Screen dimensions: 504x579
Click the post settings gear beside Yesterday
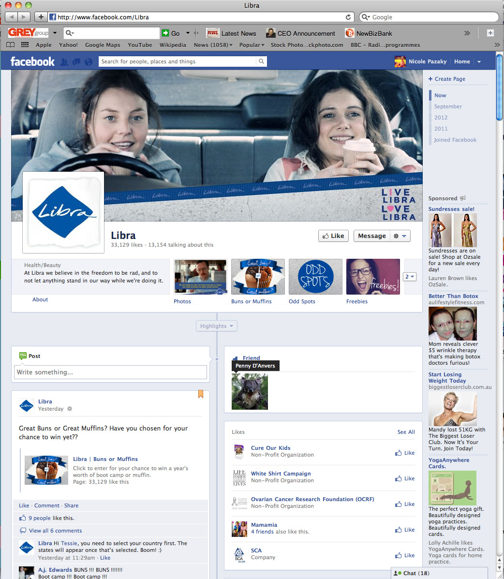70,409
